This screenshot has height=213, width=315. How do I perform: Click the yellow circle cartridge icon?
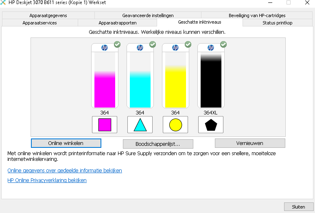pos(175,125)
